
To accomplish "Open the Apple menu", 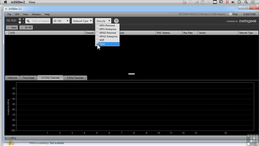I will (5, 2).
